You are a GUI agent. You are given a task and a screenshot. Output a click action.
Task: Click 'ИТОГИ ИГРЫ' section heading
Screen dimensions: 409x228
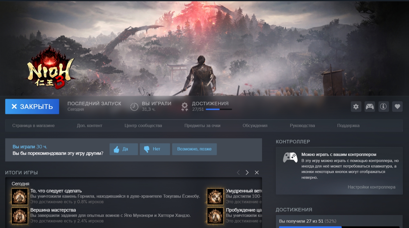(22, 173)
